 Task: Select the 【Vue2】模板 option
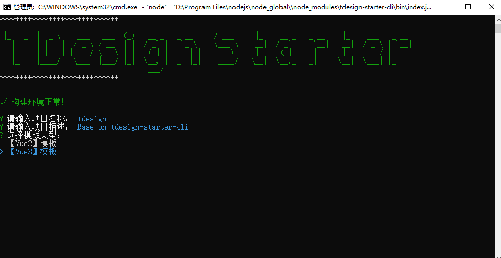pyautogui.click(x=33, y=143)
